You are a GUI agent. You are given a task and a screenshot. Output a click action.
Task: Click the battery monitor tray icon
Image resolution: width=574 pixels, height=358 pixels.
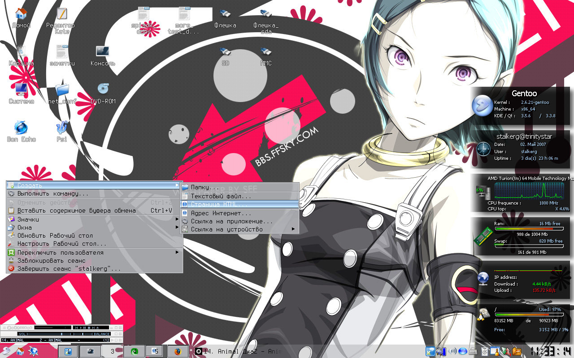(441, 351)
